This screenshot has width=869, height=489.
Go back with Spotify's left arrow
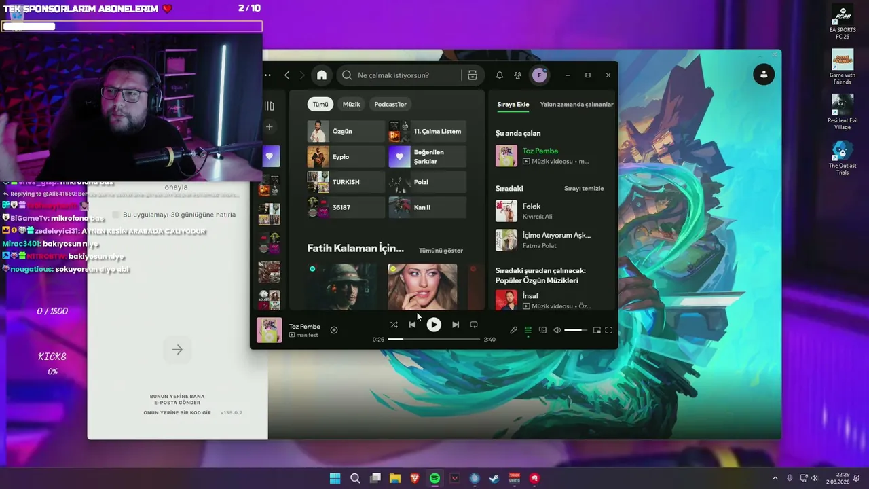click(287, 75)
